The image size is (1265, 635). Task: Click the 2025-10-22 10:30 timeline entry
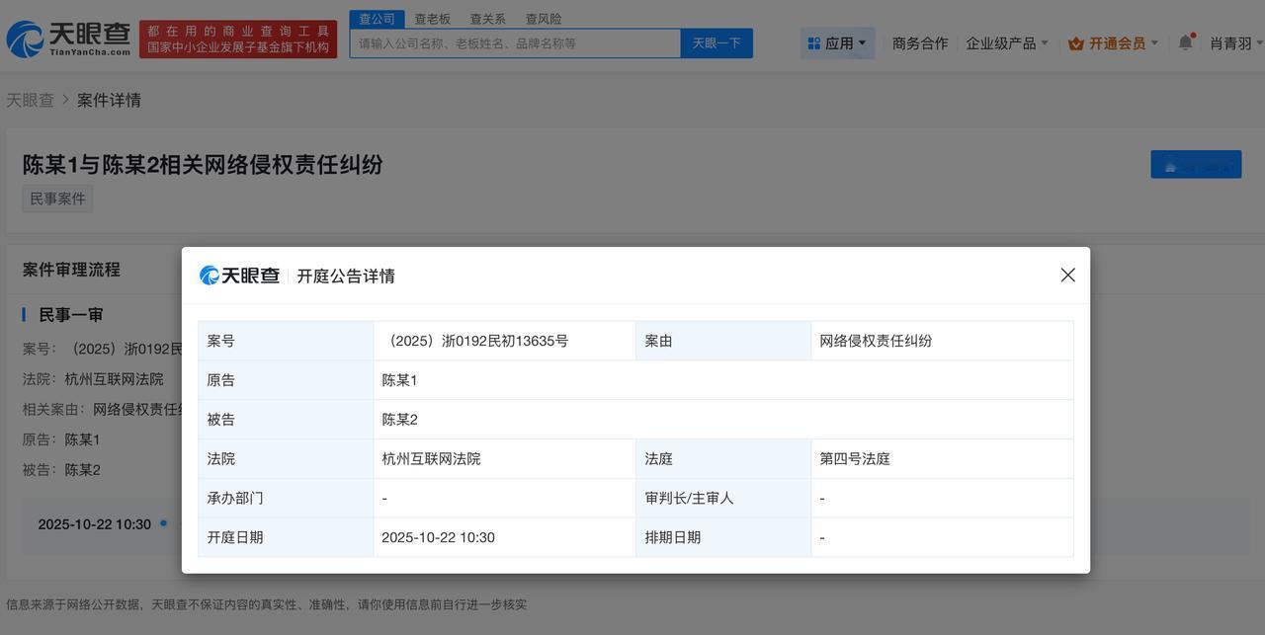tap(95, 524)
